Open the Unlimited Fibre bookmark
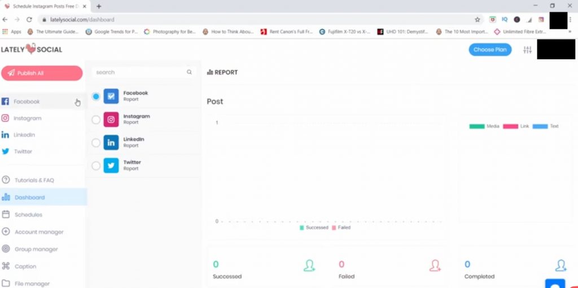 pyautogui.click(x=520, y=32)
